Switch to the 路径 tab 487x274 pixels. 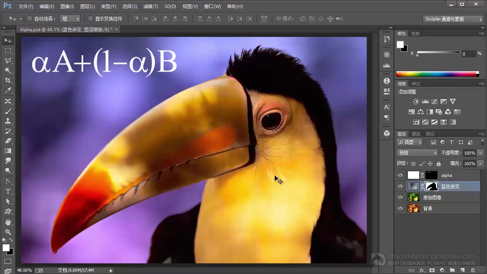click(430, 134)
